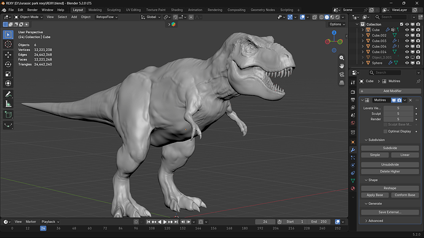This screenshot has width=424, height=238.
Task: Expand Cube.002 in the outliner
Action: [363, 36]
